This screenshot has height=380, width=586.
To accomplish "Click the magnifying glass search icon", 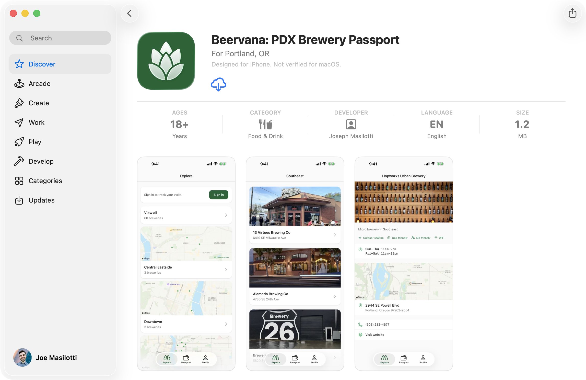I will point(19,38).
